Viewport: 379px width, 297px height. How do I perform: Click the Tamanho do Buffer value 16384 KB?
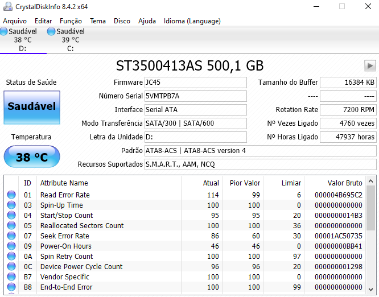[x=348, y=82]
